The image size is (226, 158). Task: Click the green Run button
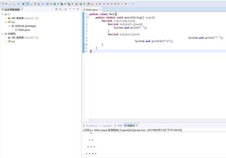[55, 4]
